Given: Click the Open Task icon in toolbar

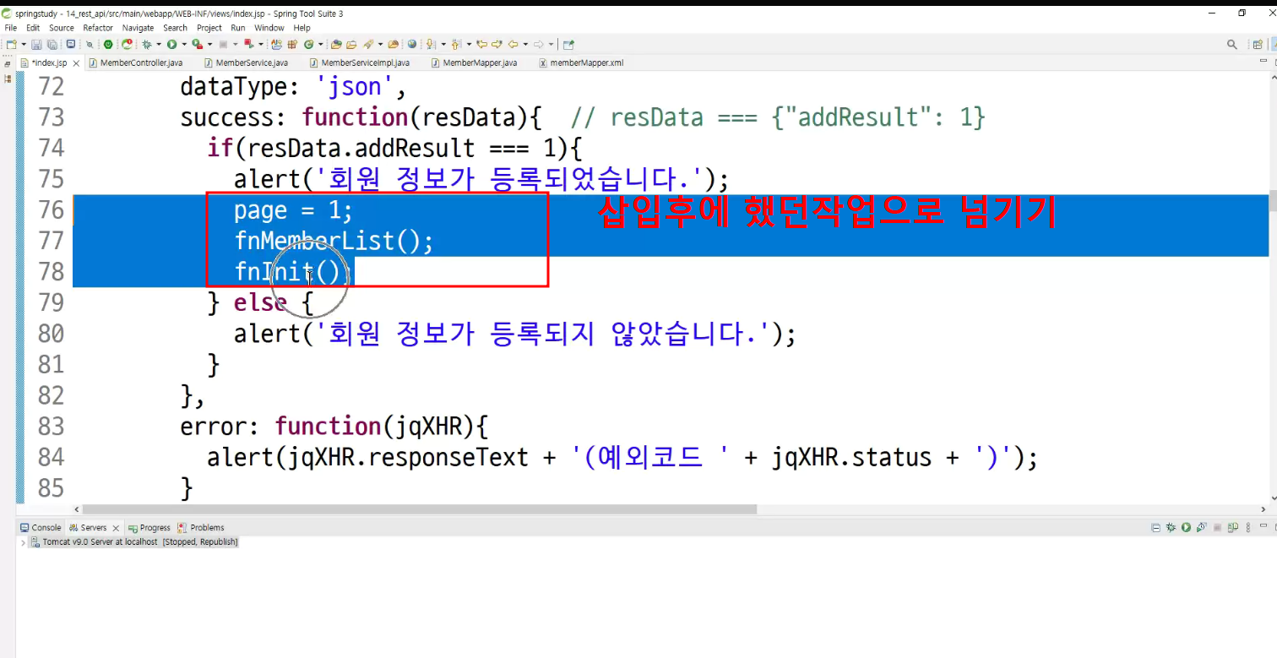Looking at the screenshot, I should [351, 45].
